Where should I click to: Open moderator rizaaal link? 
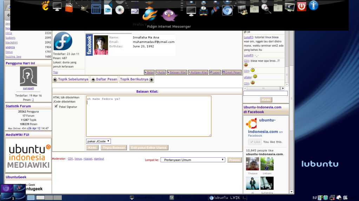tap(88, 159)
